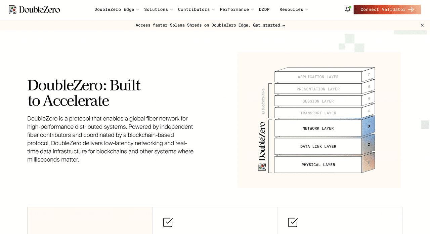The height and width of the screenshot is (234, 430).
Task: Open the notifications bell icon
Action: pyautogui.click(x=348, y=9)
